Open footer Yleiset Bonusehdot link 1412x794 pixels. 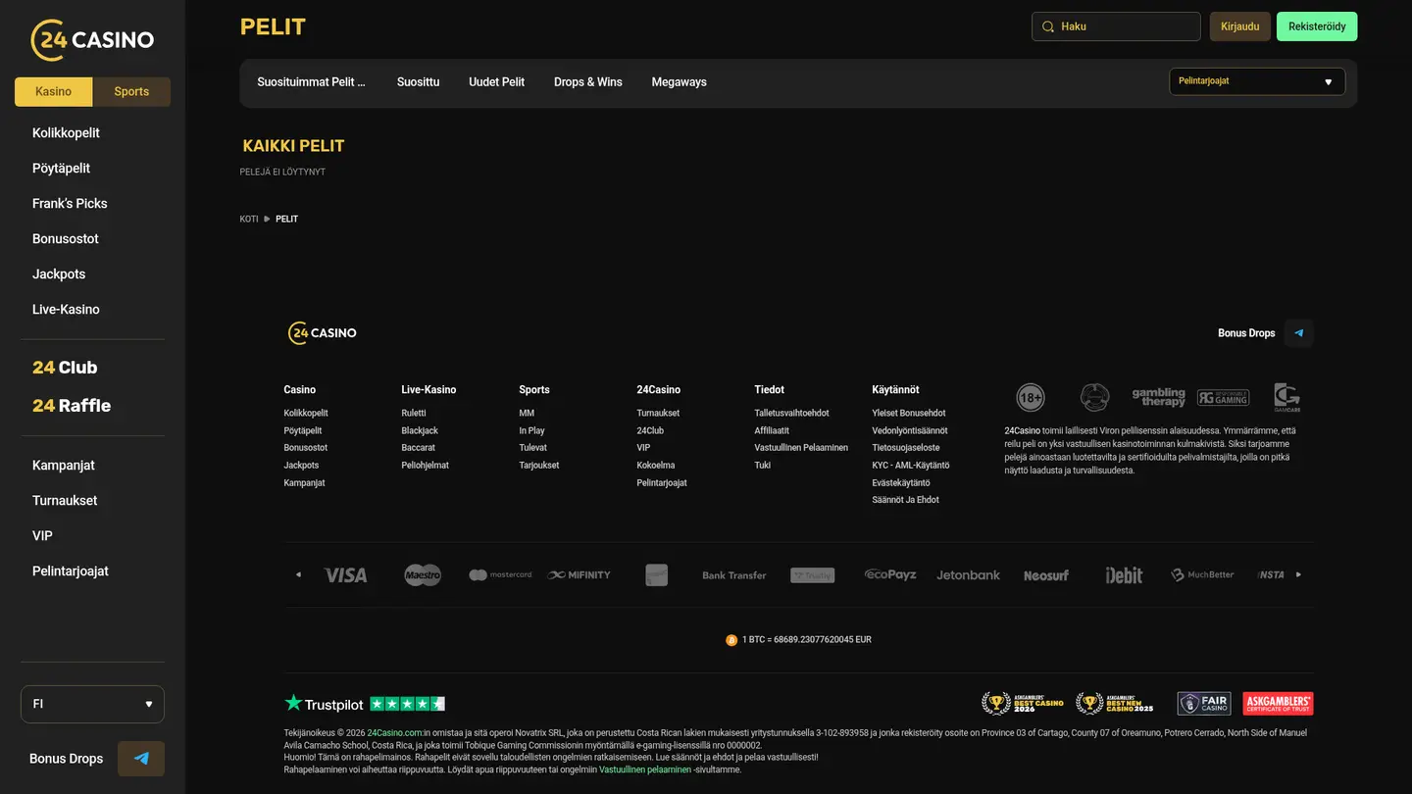coord(909,414)
